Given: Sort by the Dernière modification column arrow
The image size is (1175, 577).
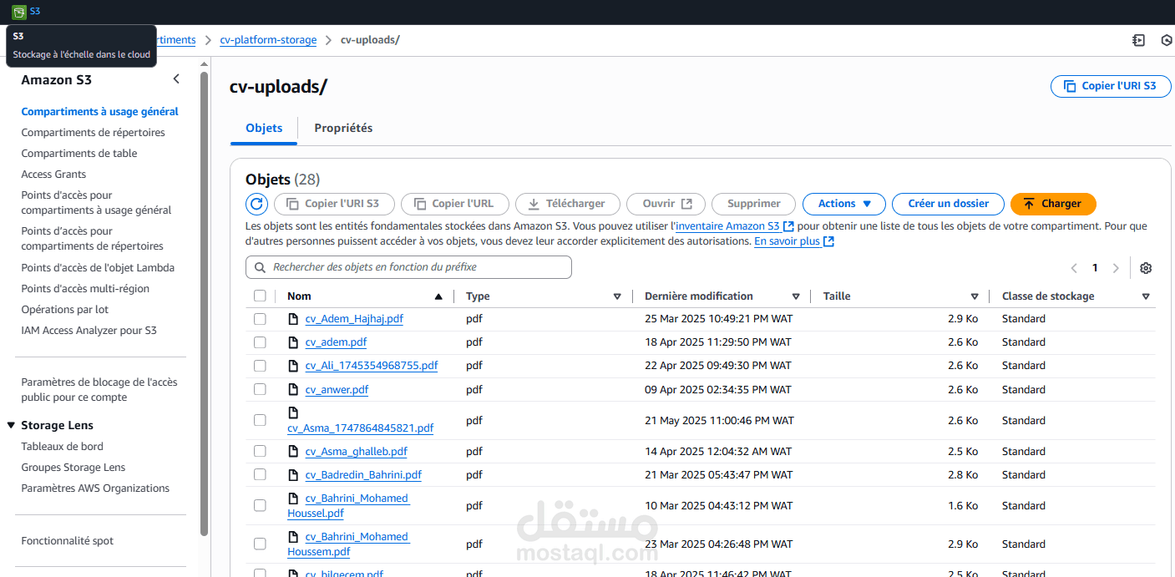Looking at the screenshot, I should pyautogui.click(x=796, y=296).
